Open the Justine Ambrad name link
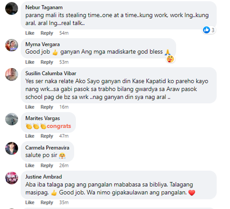 tap(44, 177)
